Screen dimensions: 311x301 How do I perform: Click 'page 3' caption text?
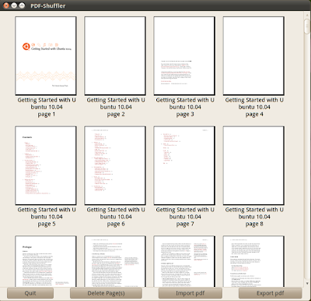[185, 115]
